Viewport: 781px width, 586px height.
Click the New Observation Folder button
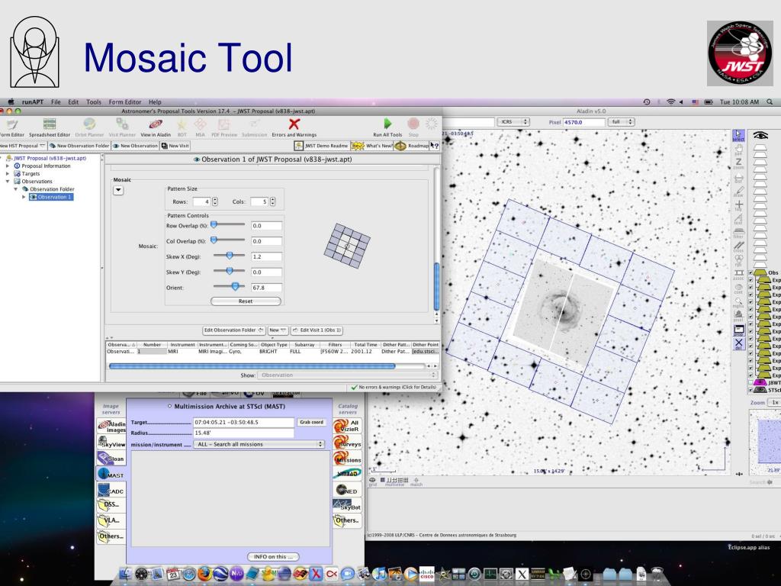(79, 146)
